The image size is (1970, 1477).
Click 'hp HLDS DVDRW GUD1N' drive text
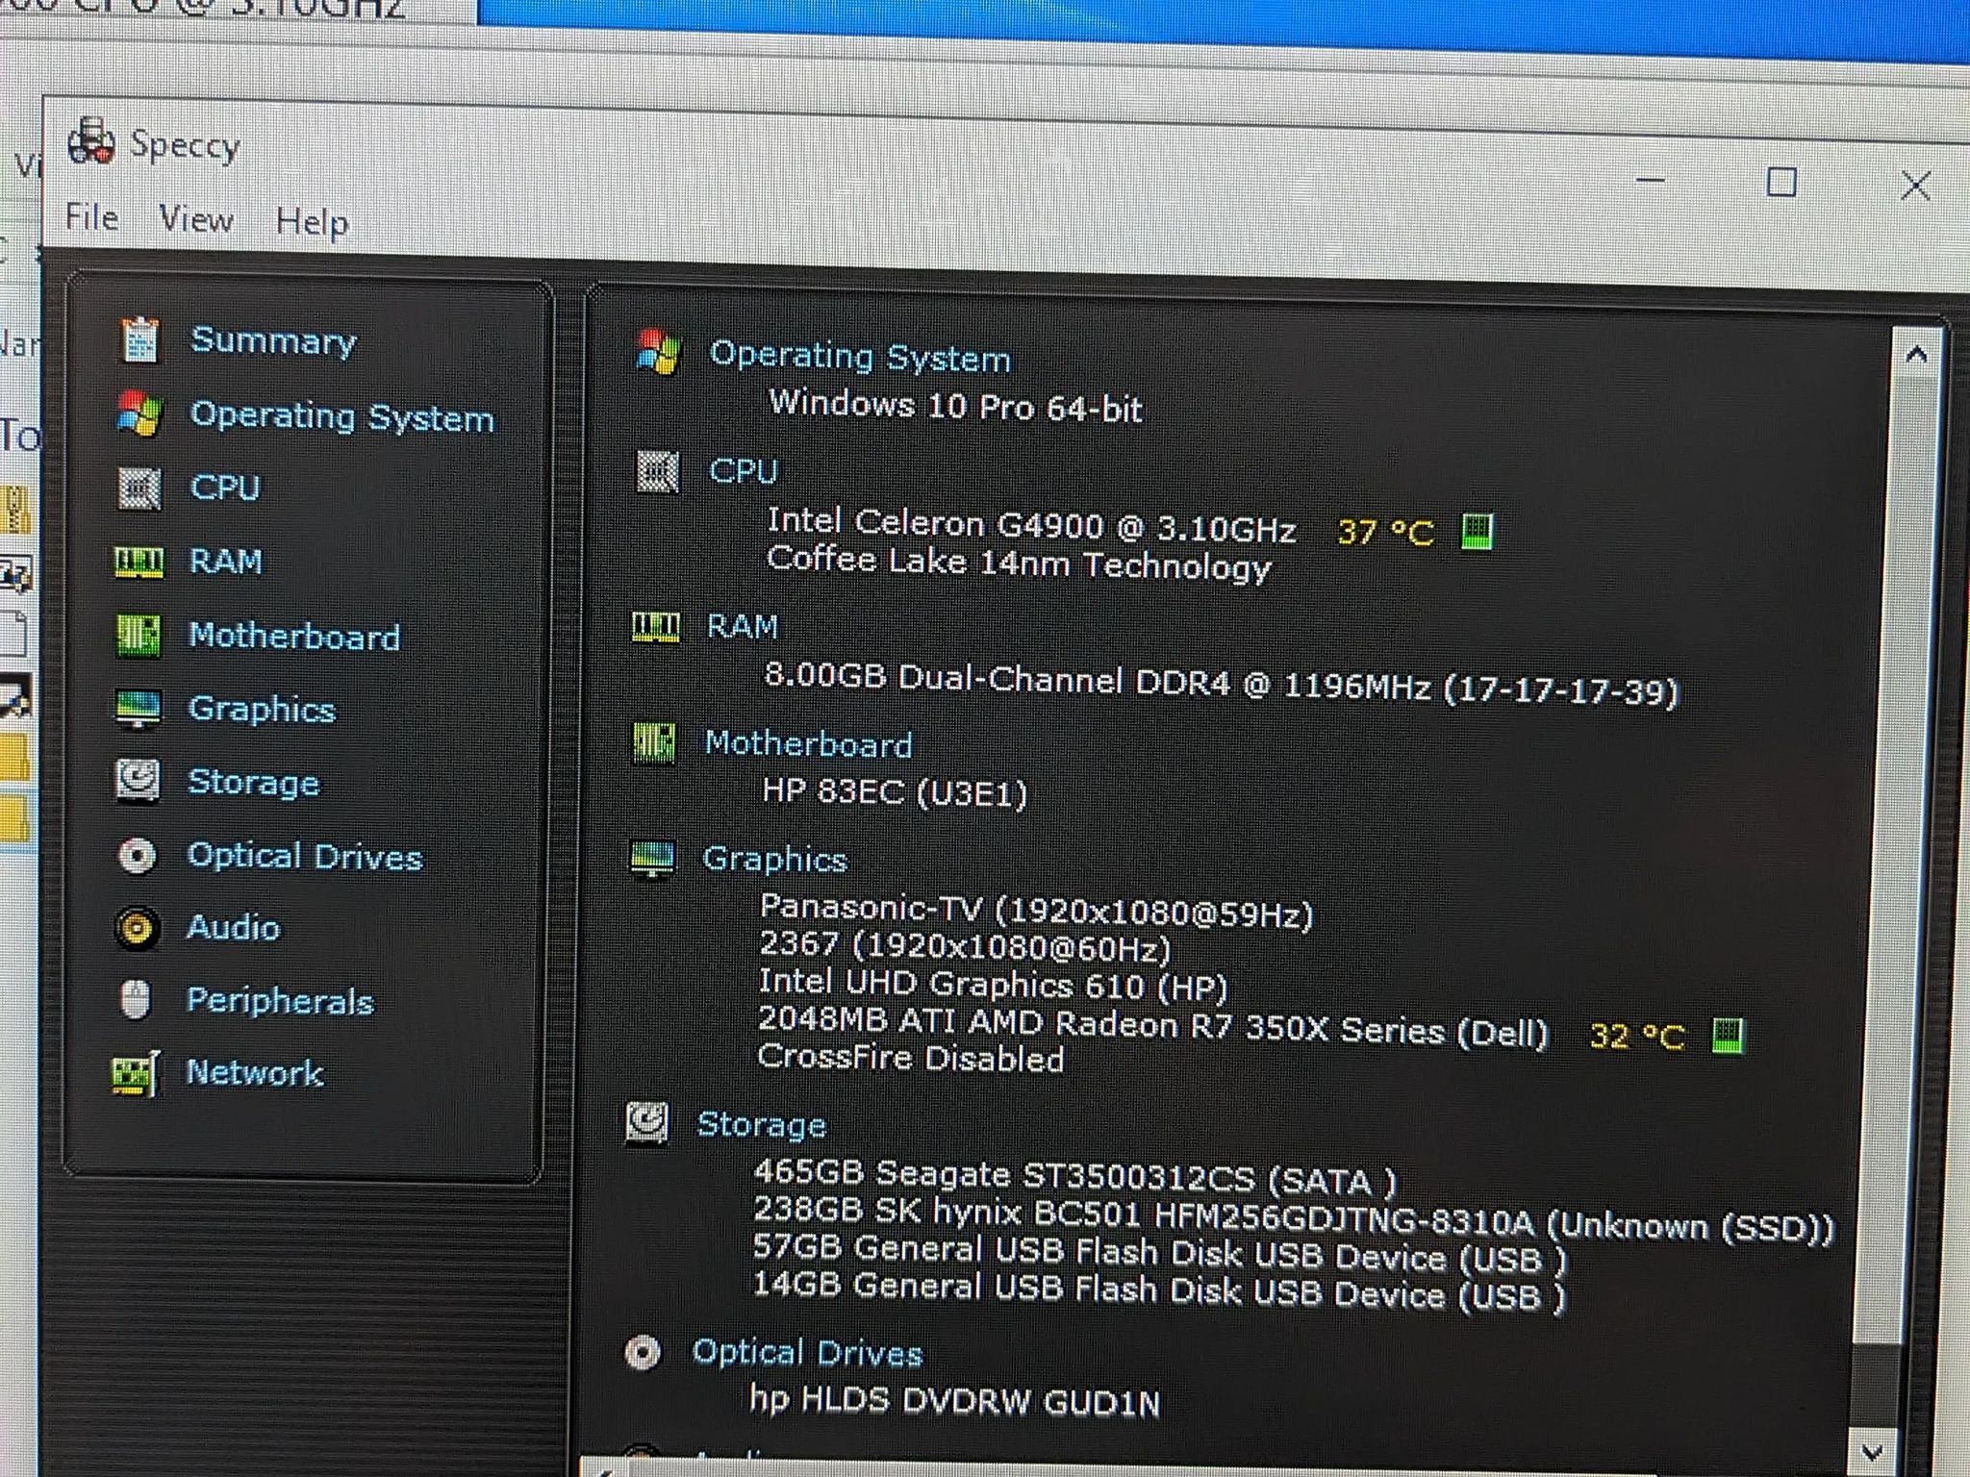pyautogui.click(x=955, y=1400)
